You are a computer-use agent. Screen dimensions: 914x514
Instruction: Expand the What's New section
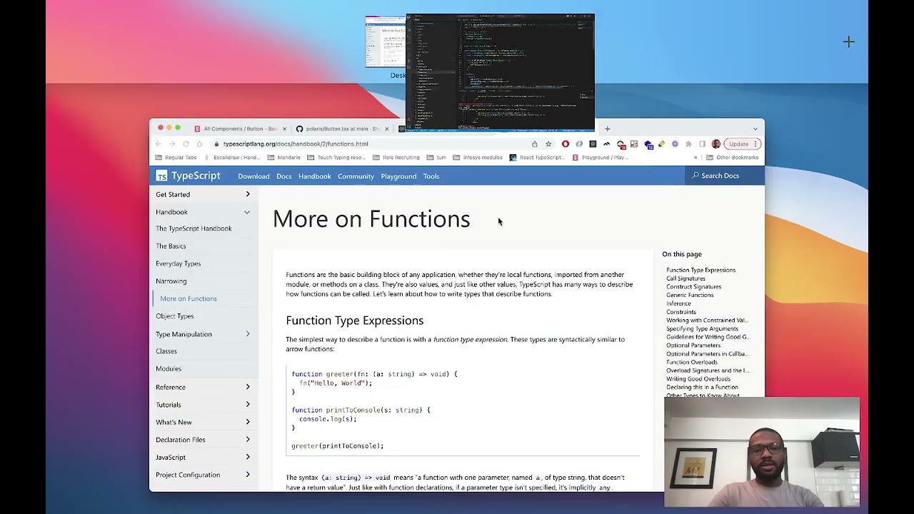click(248, 422)
